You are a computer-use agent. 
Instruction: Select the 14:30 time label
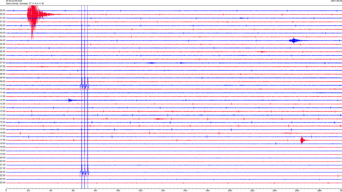click(3, 119)
